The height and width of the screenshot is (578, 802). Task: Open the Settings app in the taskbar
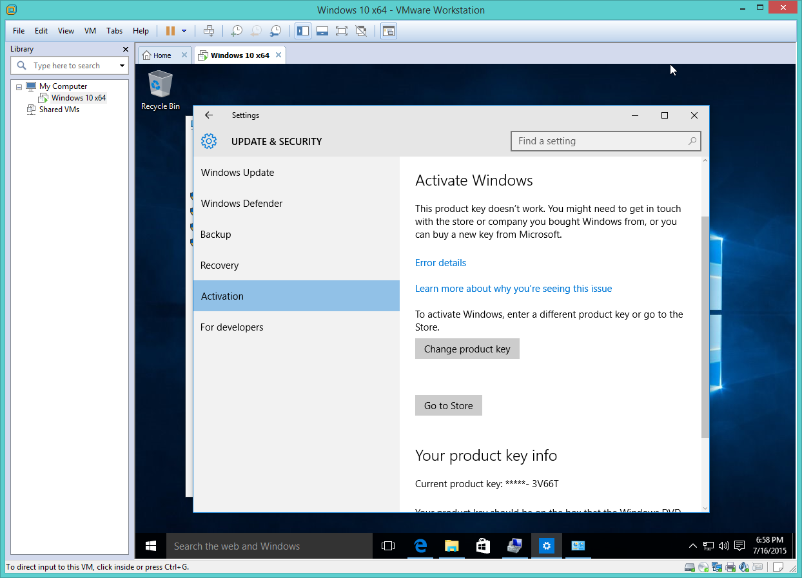pyautogui.click(x=547, y=546)
